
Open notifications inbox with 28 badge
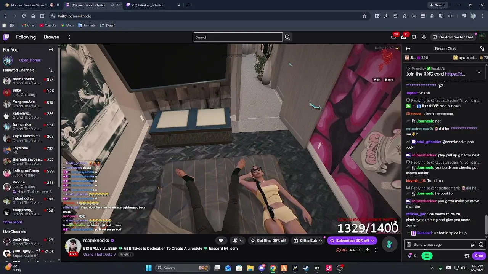(393, 37)
